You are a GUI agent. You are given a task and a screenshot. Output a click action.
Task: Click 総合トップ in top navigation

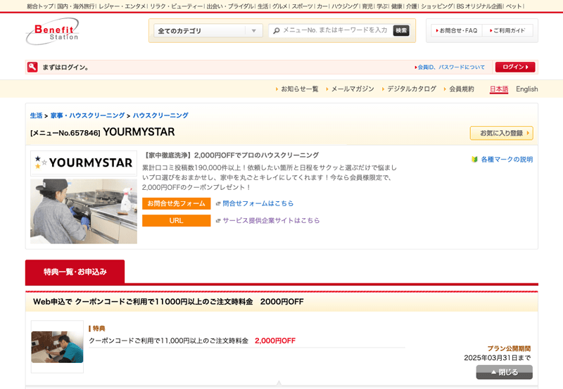click(x=40, y=6)
